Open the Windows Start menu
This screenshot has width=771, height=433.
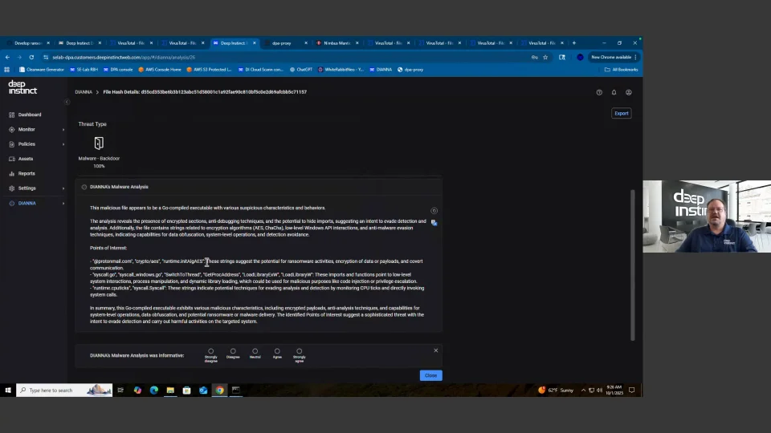tap(8, 391)
